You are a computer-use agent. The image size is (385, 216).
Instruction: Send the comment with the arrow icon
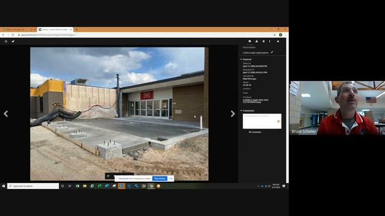click(279, 121)
